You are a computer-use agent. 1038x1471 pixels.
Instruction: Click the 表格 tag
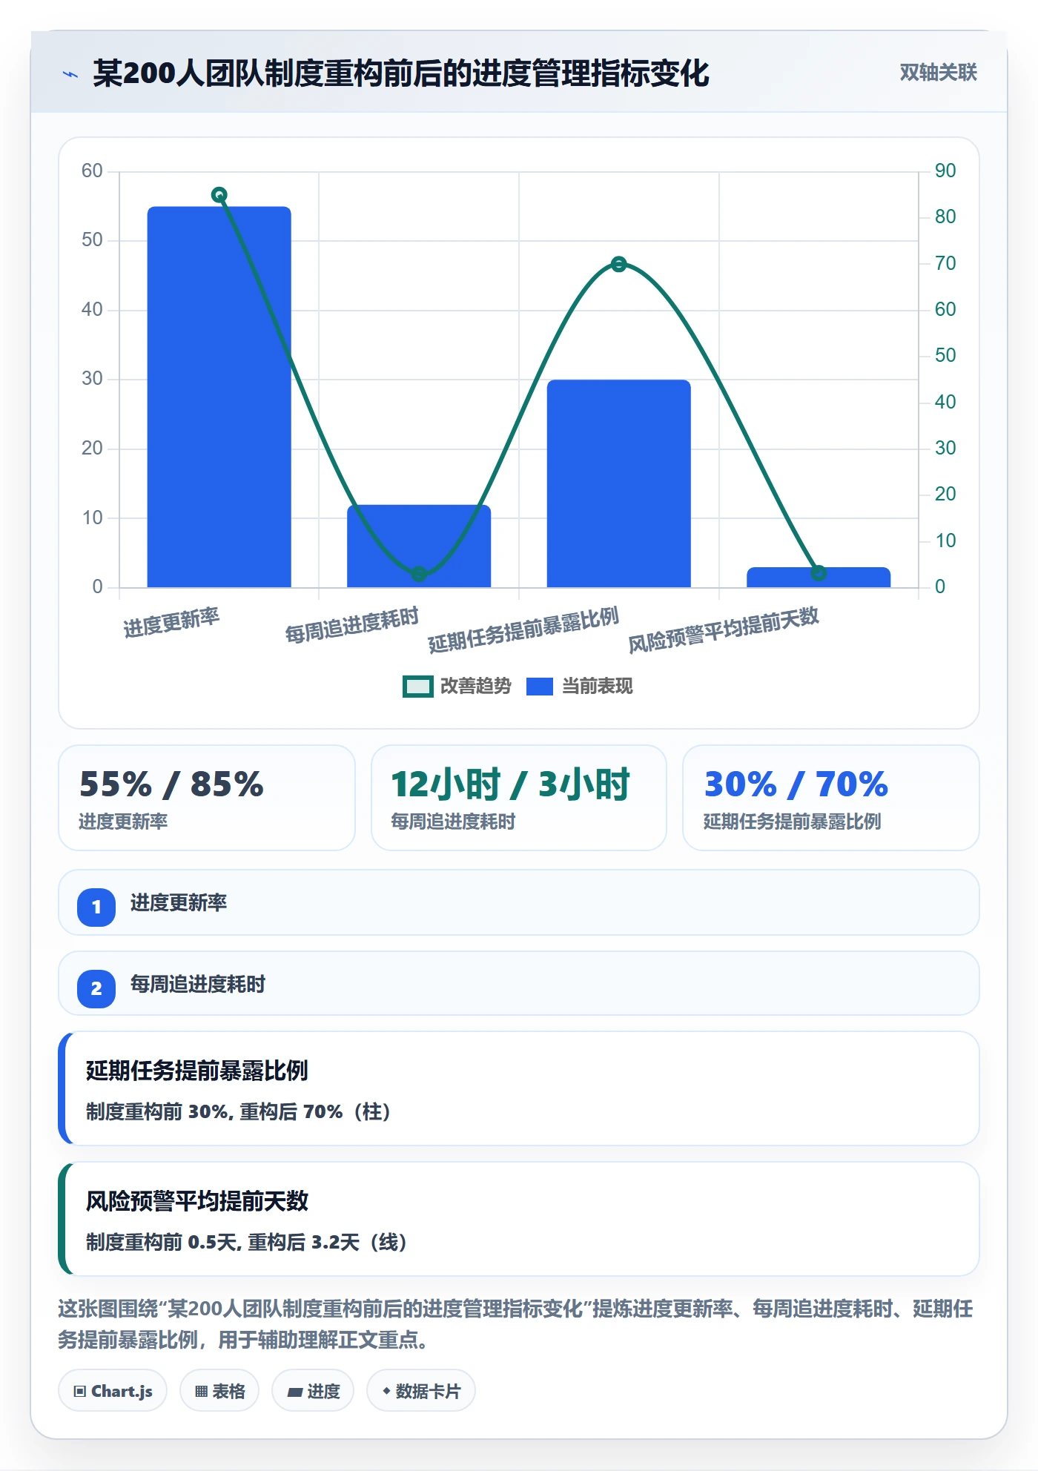[x=219, y=1391]
